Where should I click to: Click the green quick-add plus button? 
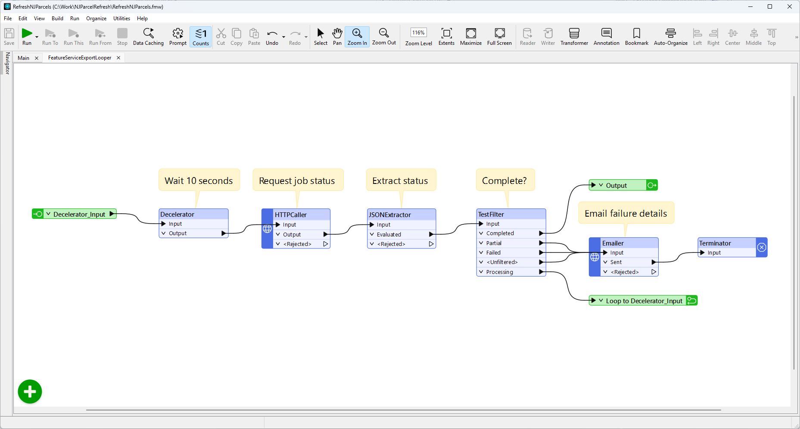[x=30, y=392]
